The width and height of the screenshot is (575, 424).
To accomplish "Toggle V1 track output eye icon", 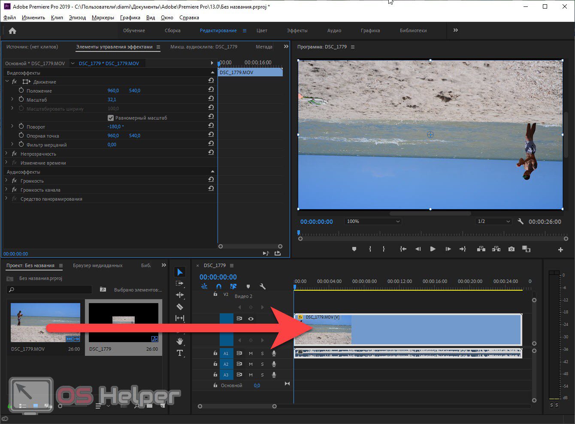I will click(251, 319).
